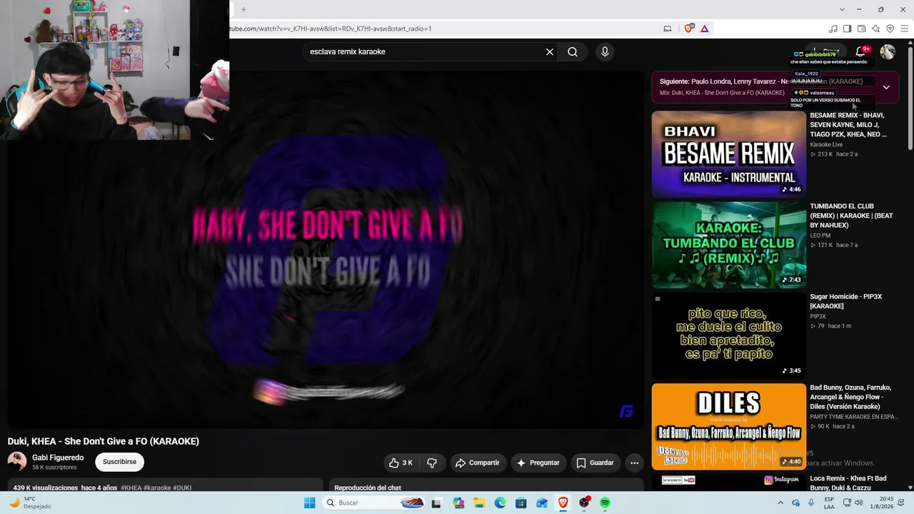The image size is (914, 514).
Task: Open OBS Studio from the taskbar
Action: pyautogui.click(x=584, y=503)
